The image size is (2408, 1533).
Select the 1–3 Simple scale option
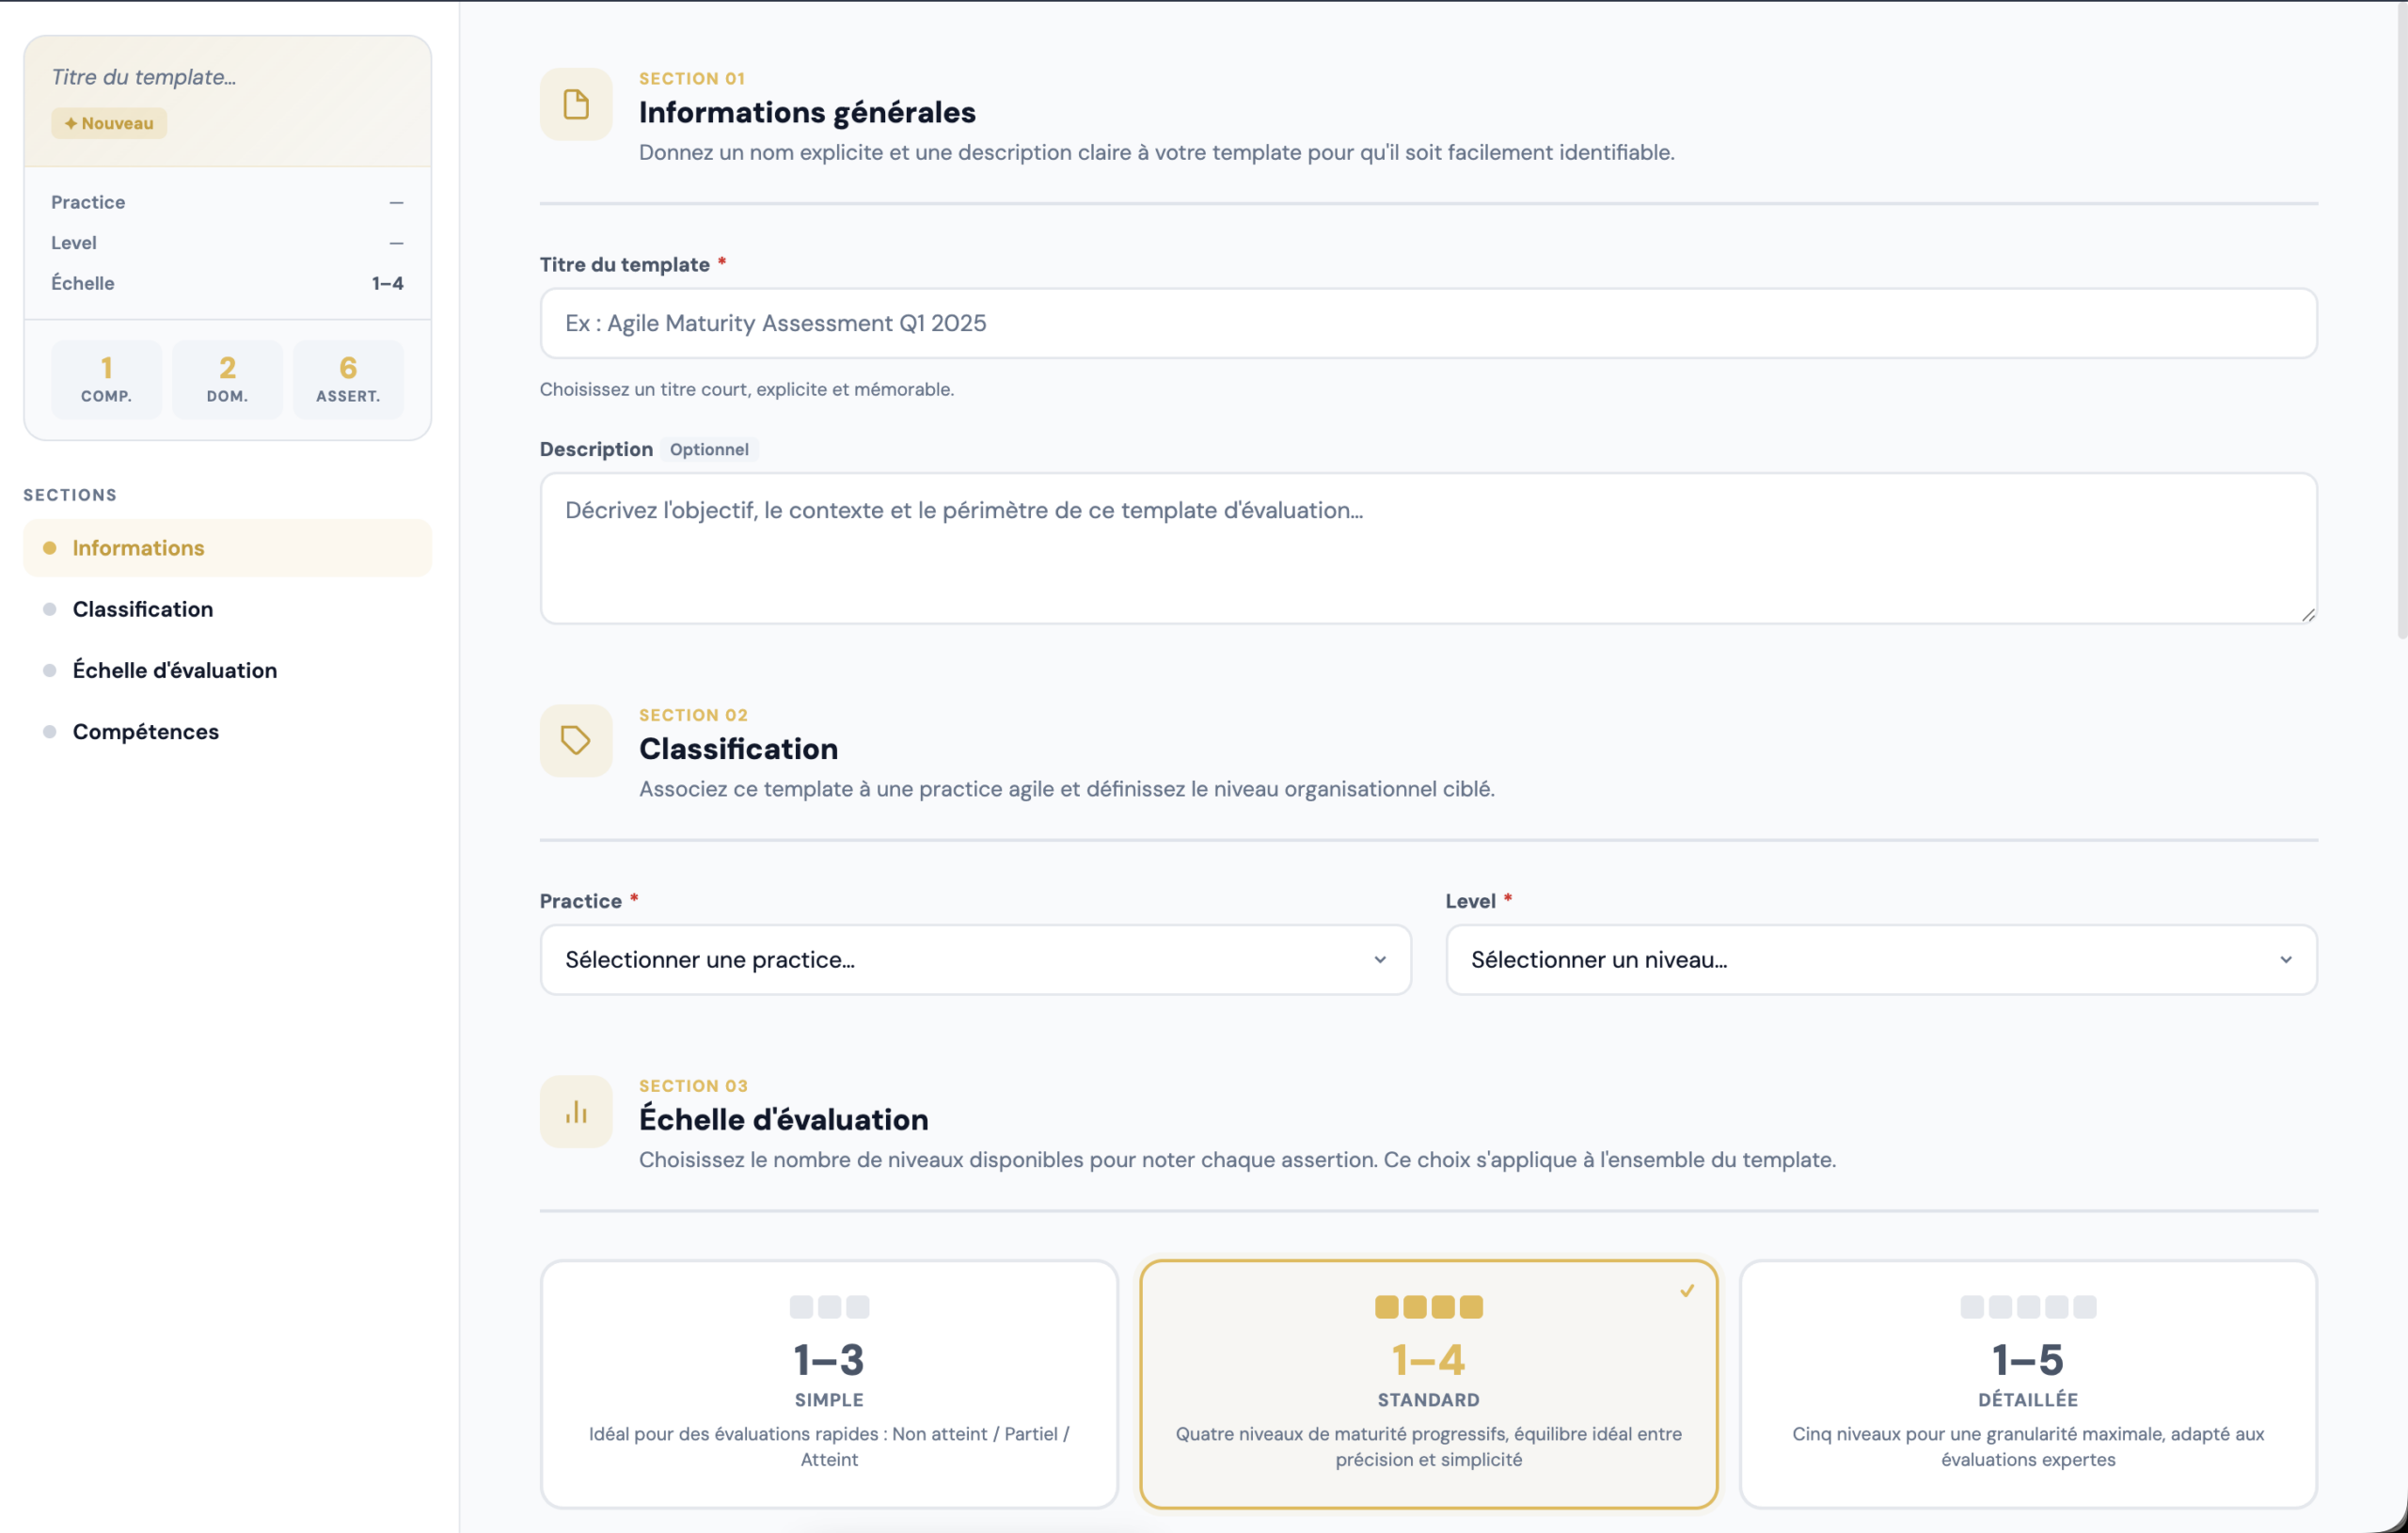click(828, 1383)
